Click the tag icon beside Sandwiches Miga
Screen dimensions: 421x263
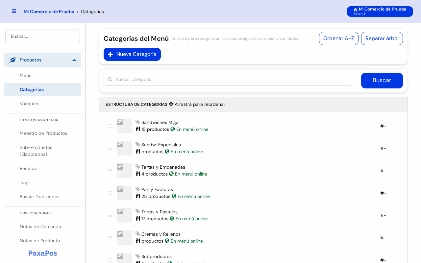tap(138, 122)
